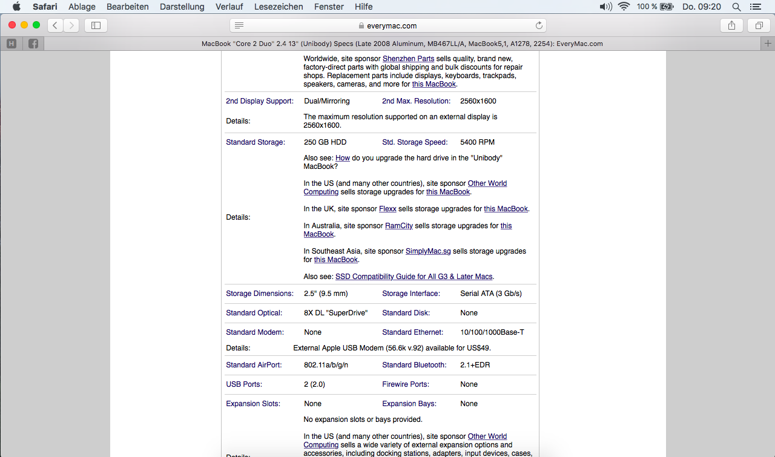This screenshot has height=457, width=775.
Task: Open the Other World Computing link for storage upgrades
Action: click(x=405, y=188)
